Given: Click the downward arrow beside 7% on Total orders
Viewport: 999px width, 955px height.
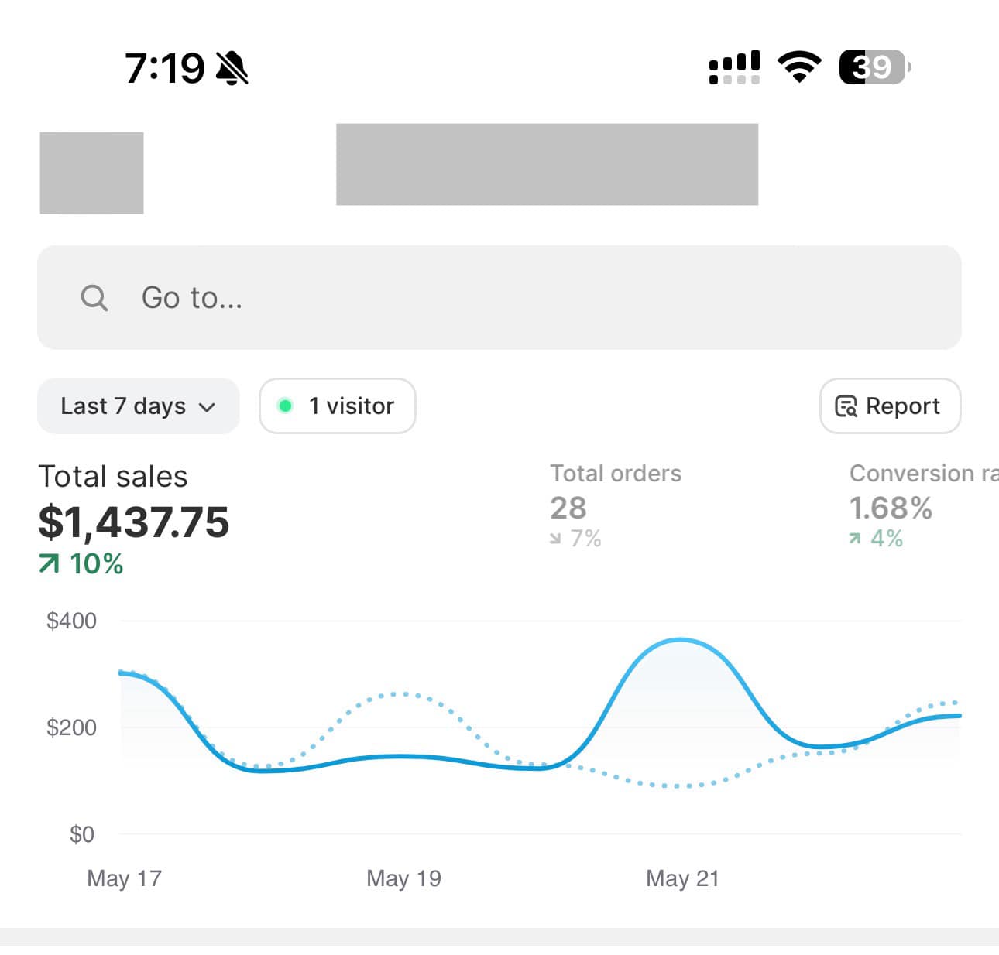Looking at the screenshot, I should (x=554, y=539).
